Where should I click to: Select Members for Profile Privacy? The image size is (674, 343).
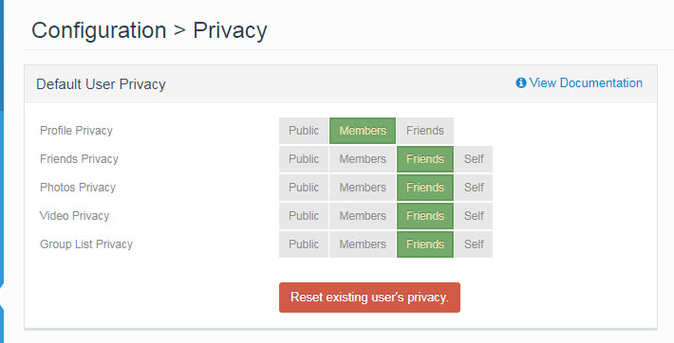[363, 131]
